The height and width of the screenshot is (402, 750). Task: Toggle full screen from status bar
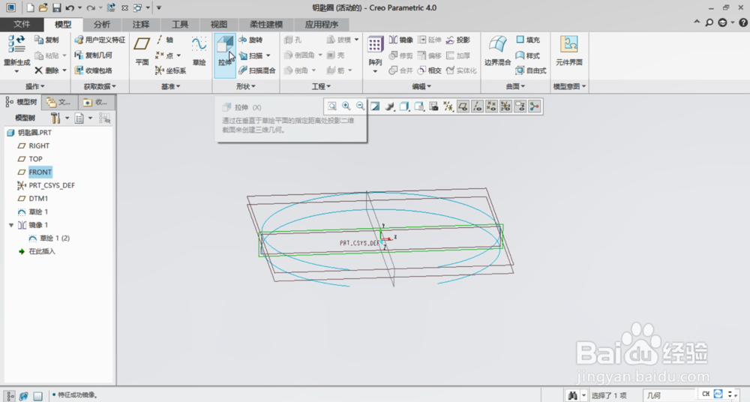(x=37, y=396)
